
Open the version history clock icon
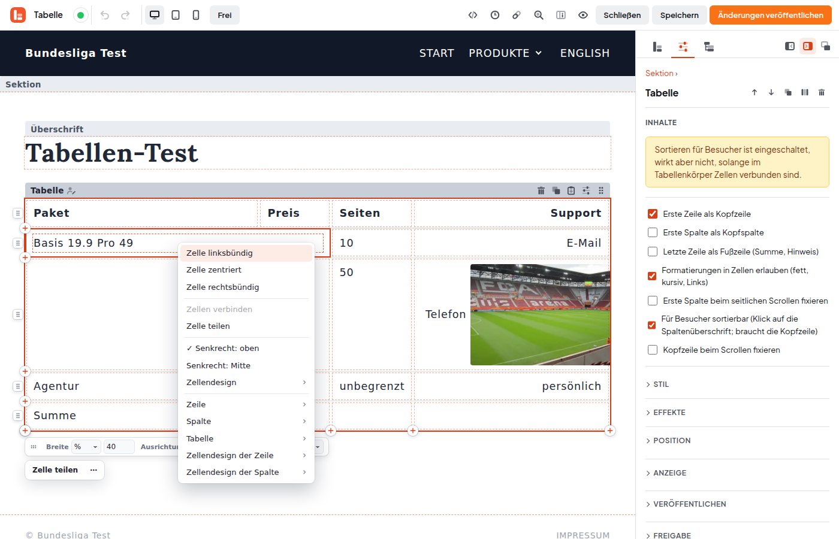point(495,15)
